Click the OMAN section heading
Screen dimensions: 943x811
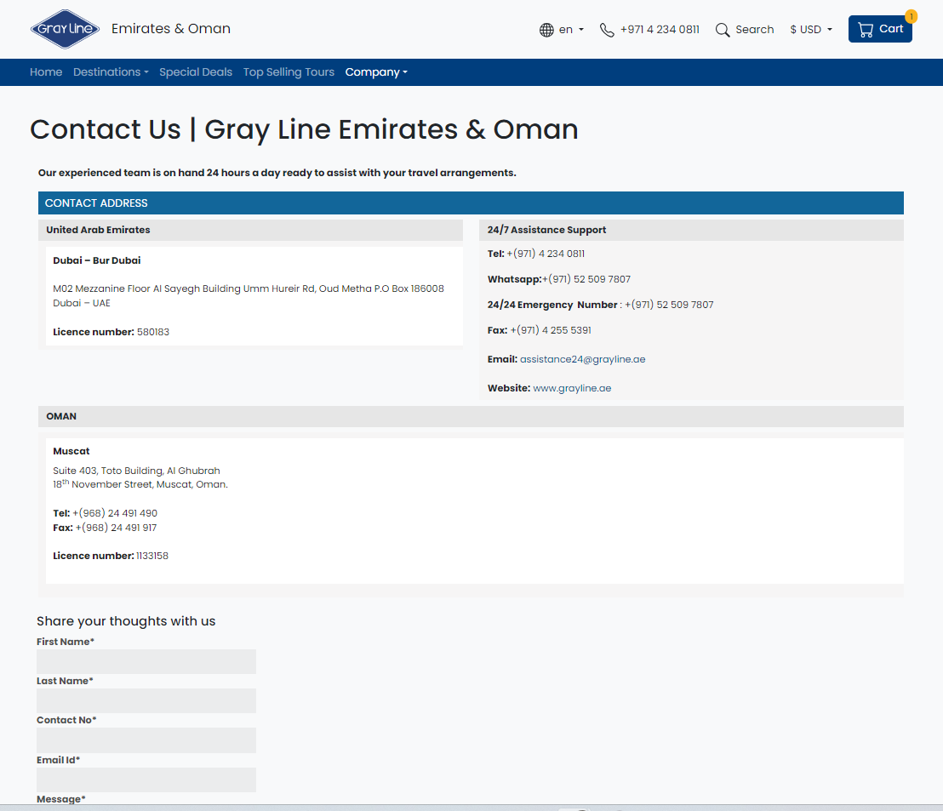(x=61, y=416)
